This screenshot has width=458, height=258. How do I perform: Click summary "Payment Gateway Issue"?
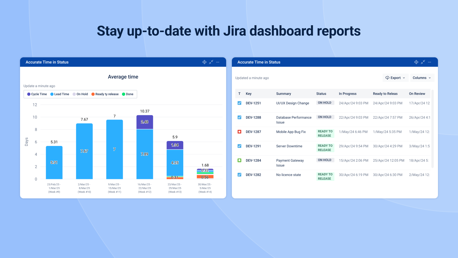pos(290,163)
